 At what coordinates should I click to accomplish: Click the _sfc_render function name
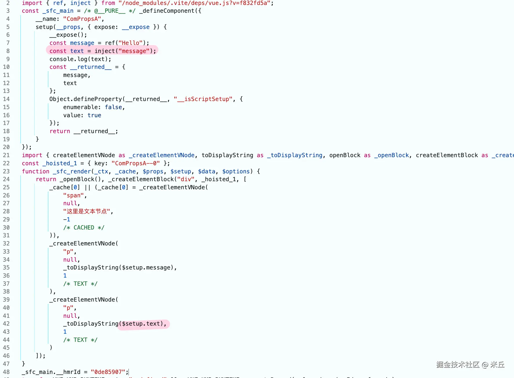[72, 171]
